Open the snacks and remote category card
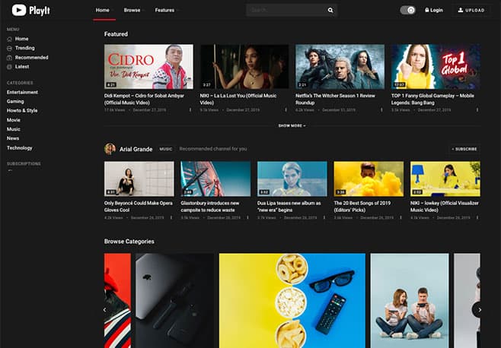The image size is (501, 348). (292, 300)
